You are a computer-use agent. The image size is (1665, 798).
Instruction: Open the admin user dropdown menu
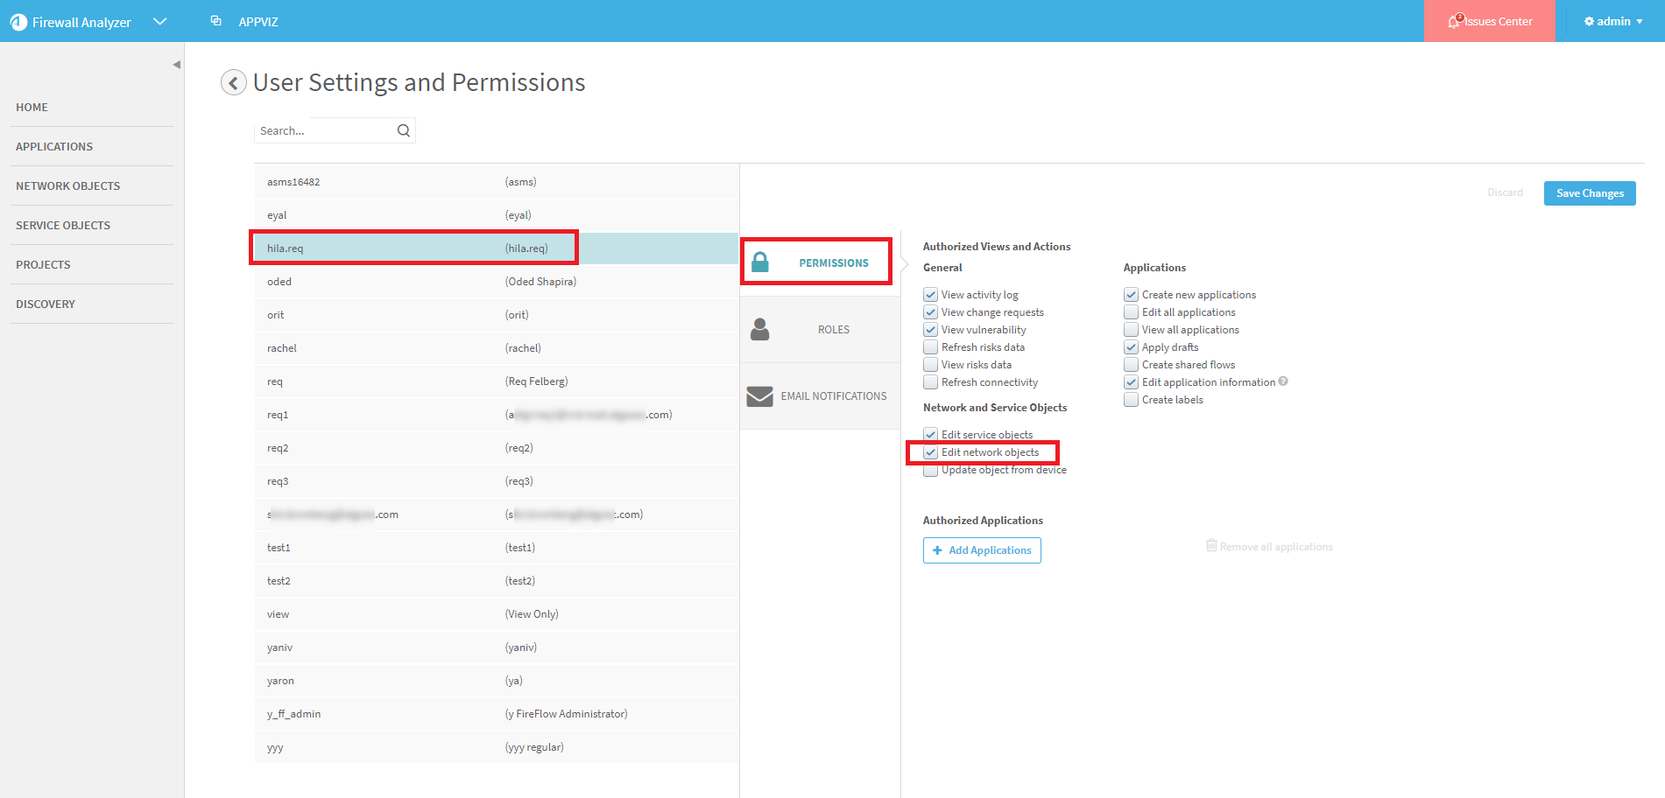coord(1612,21)
